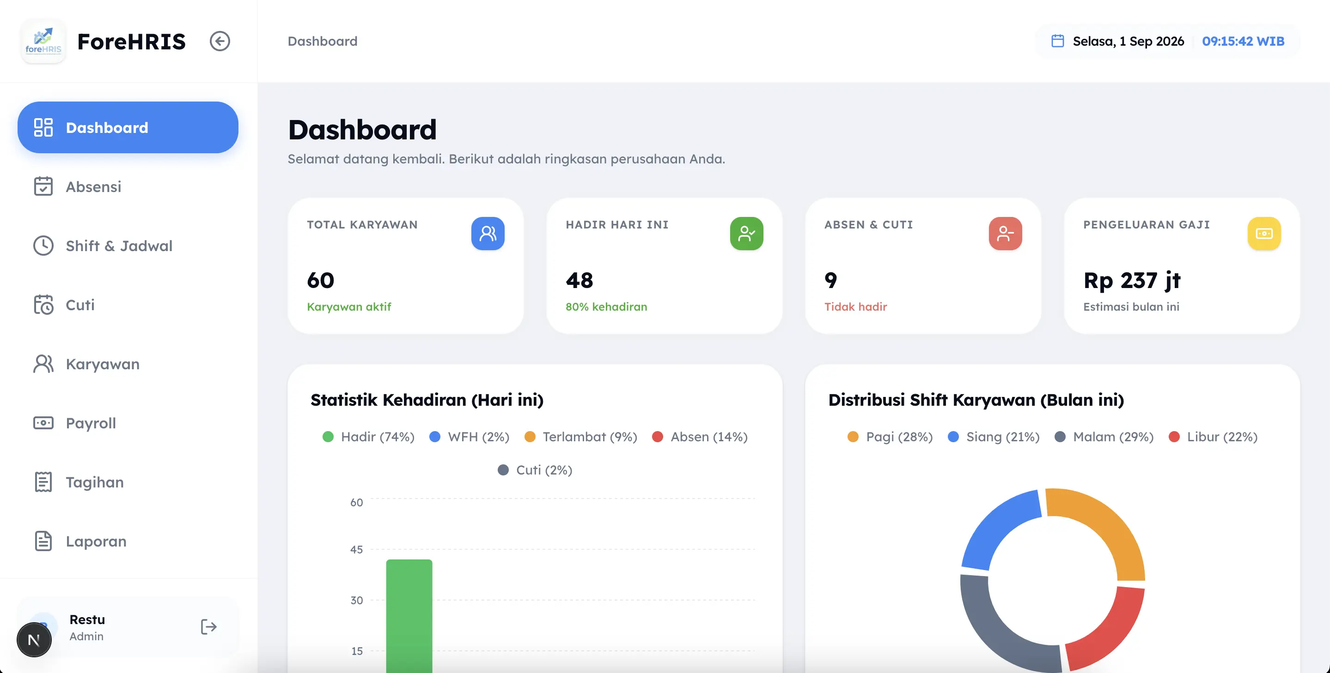Viewport: 1330px width, 673px height.
Task: Open the Payroll section
Action: click(x=128, y=423)
